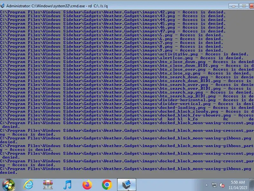Click the line for images\42.png
The height and width of the screenshot is (191, 254).
113,12
